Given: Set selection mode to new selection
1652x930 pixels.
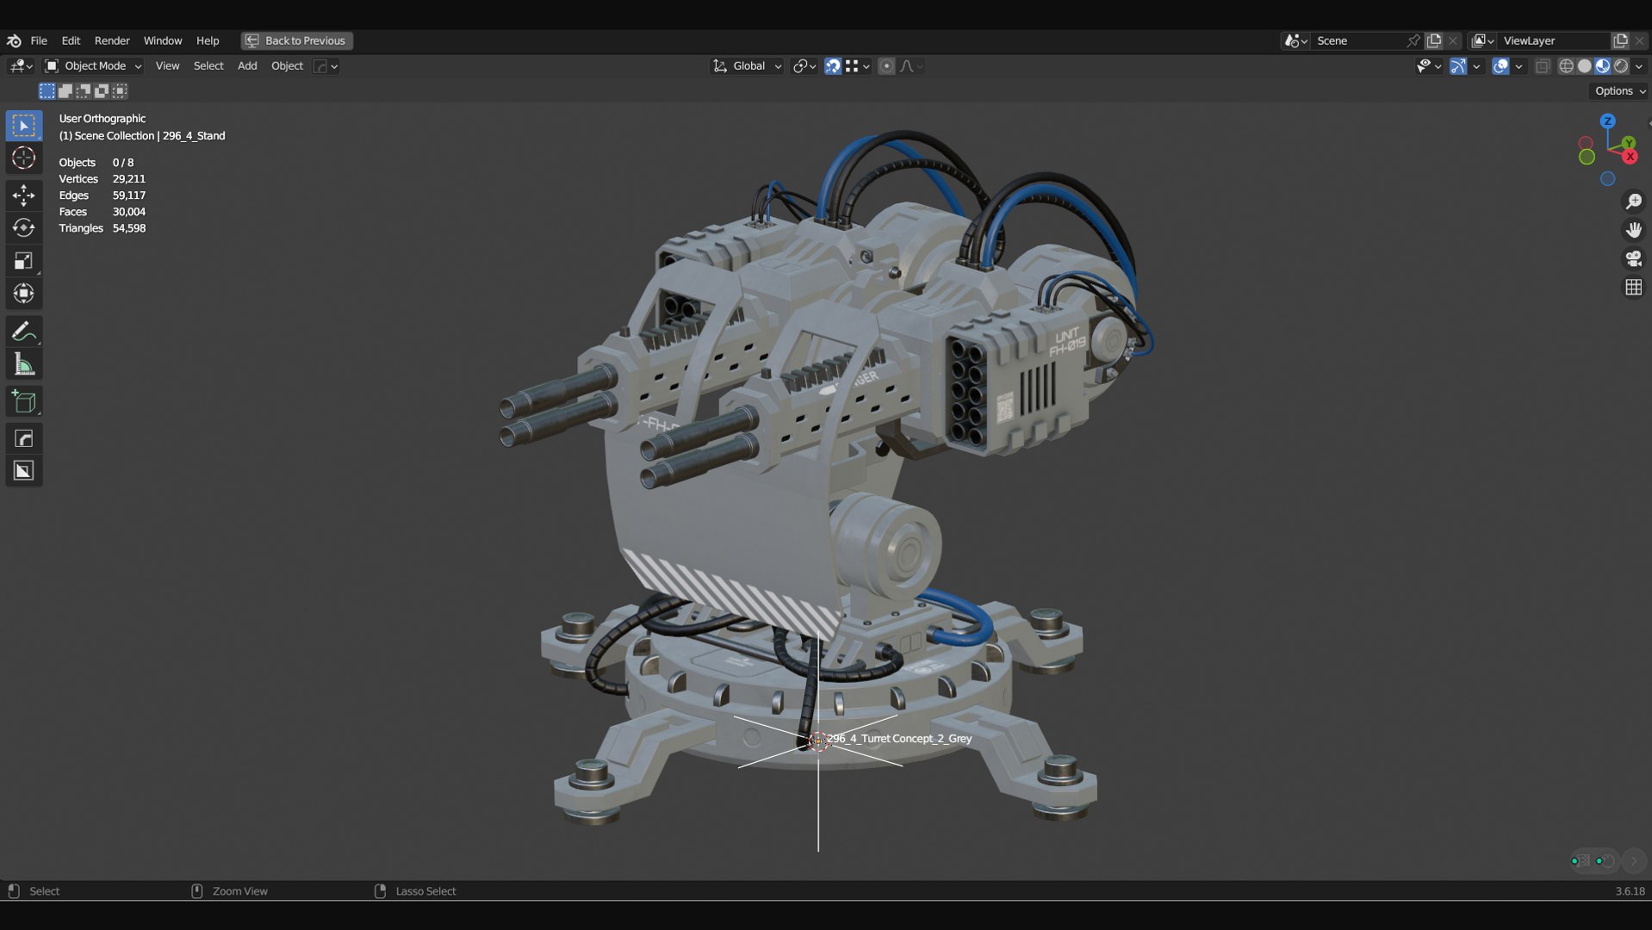Looking at the screenshot, I should point(47,90).
